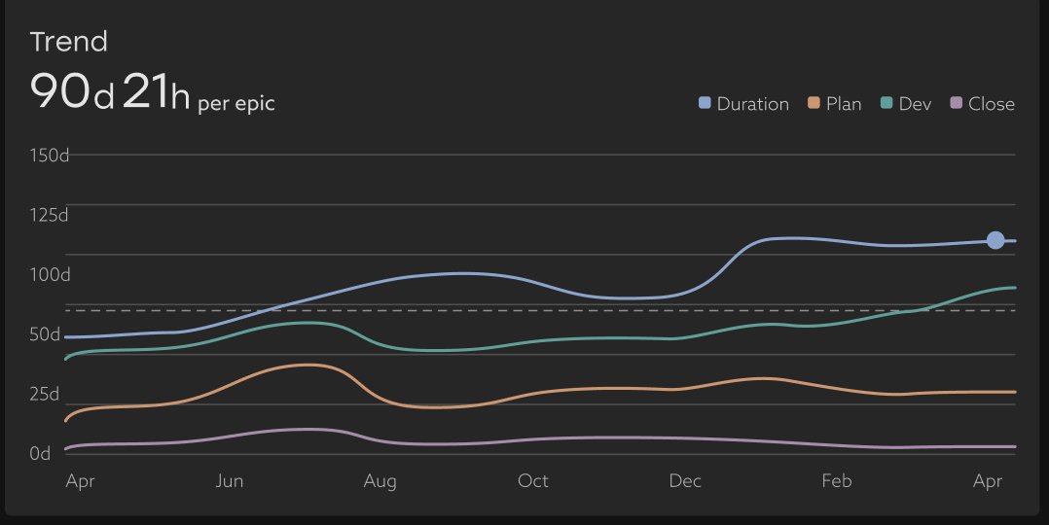
Task: Click the 90d 21h average value
Action: [110, 91]
